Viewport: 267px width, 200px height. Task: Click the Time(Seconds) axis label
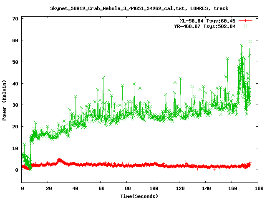tap(139, 196)
